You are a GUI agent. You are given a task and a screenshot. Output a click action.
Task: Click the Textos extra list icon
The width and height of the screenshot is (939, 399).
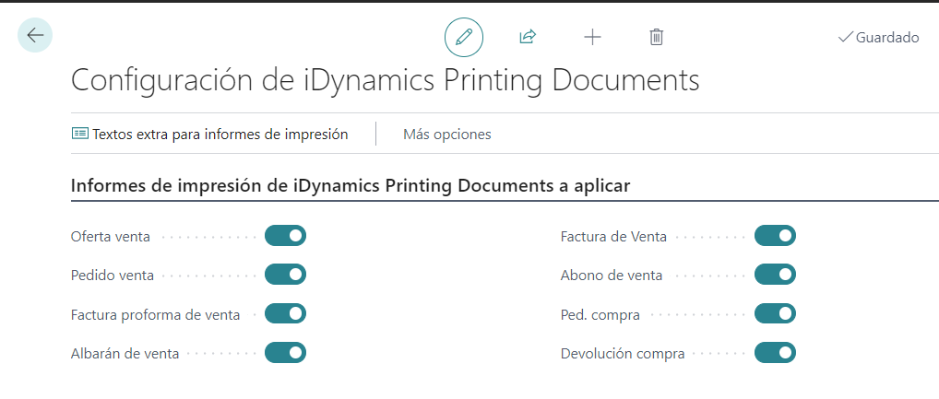[x=79, y=134]
